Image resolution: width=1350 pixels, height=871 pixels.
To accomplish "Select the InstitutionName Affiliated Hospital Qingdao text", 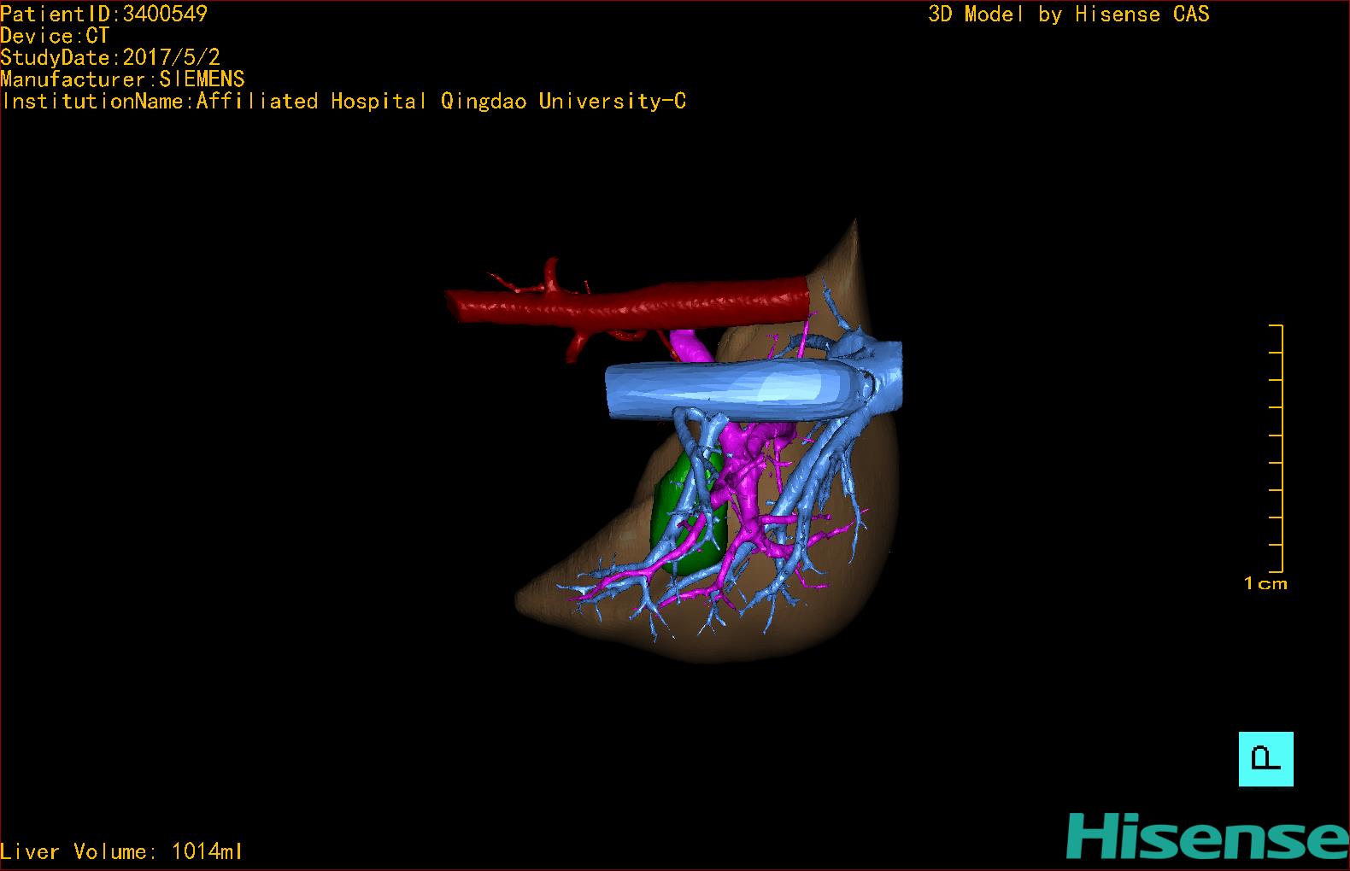I will [343, 101].
